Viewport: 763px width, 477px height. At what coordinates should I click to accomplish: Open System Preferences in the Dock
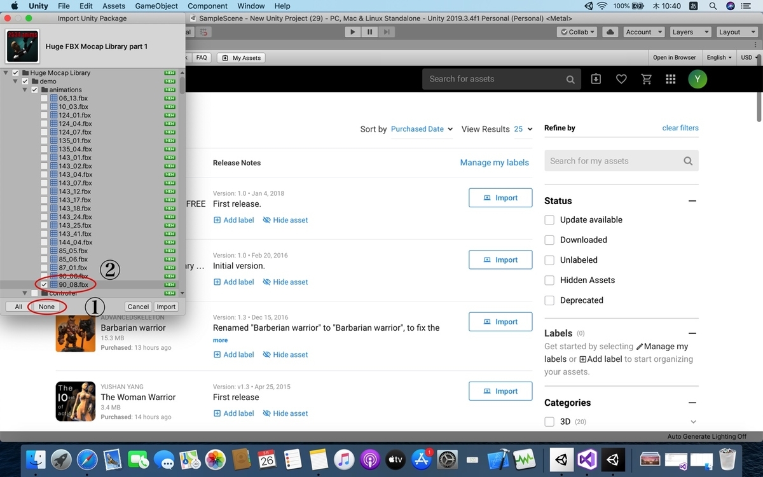pyautogui.click(x=448, y=459)
